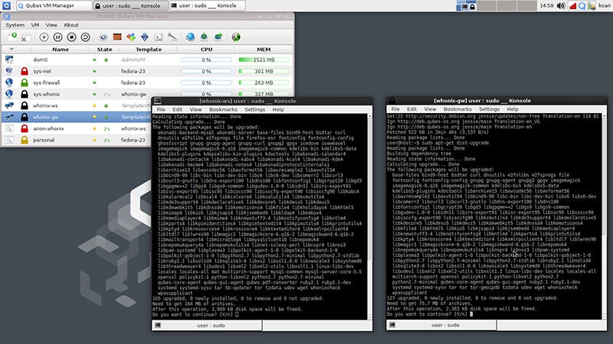This screenshot has height=344, width=613.
Task: Toggle the show/hide inactive VMs icon
Action: pos(236,37)
